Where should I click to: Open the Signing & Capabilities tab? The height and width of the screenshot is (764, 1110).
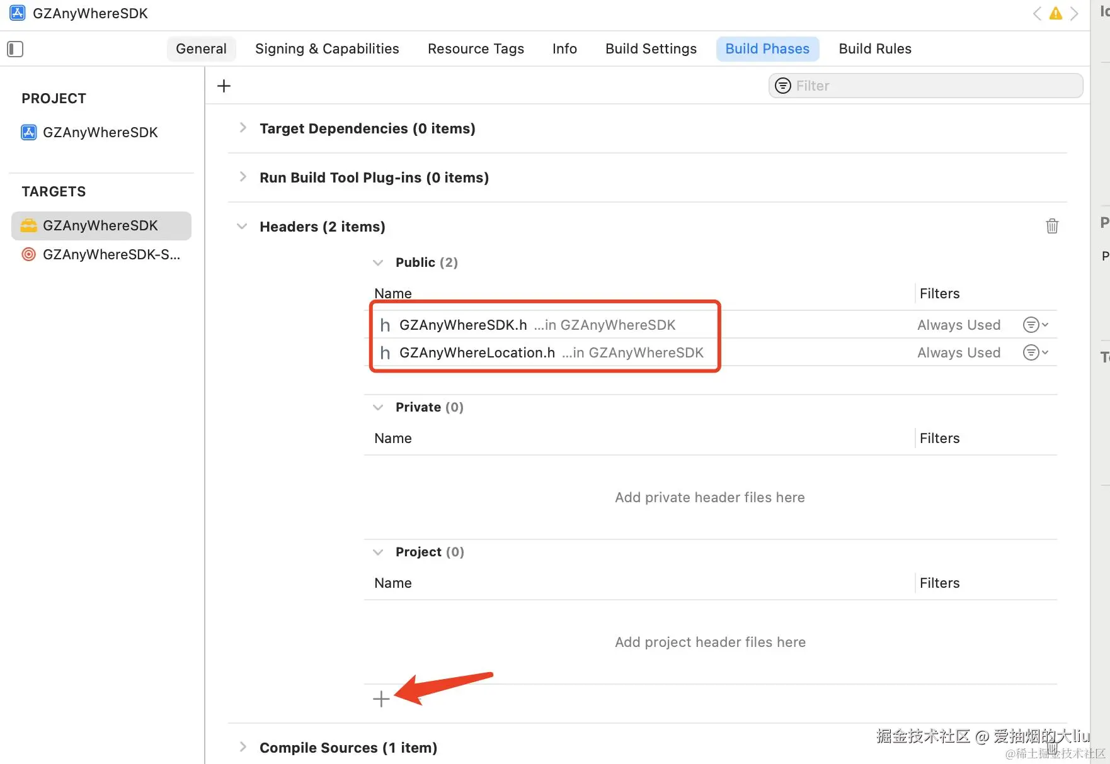coord(327,49)
